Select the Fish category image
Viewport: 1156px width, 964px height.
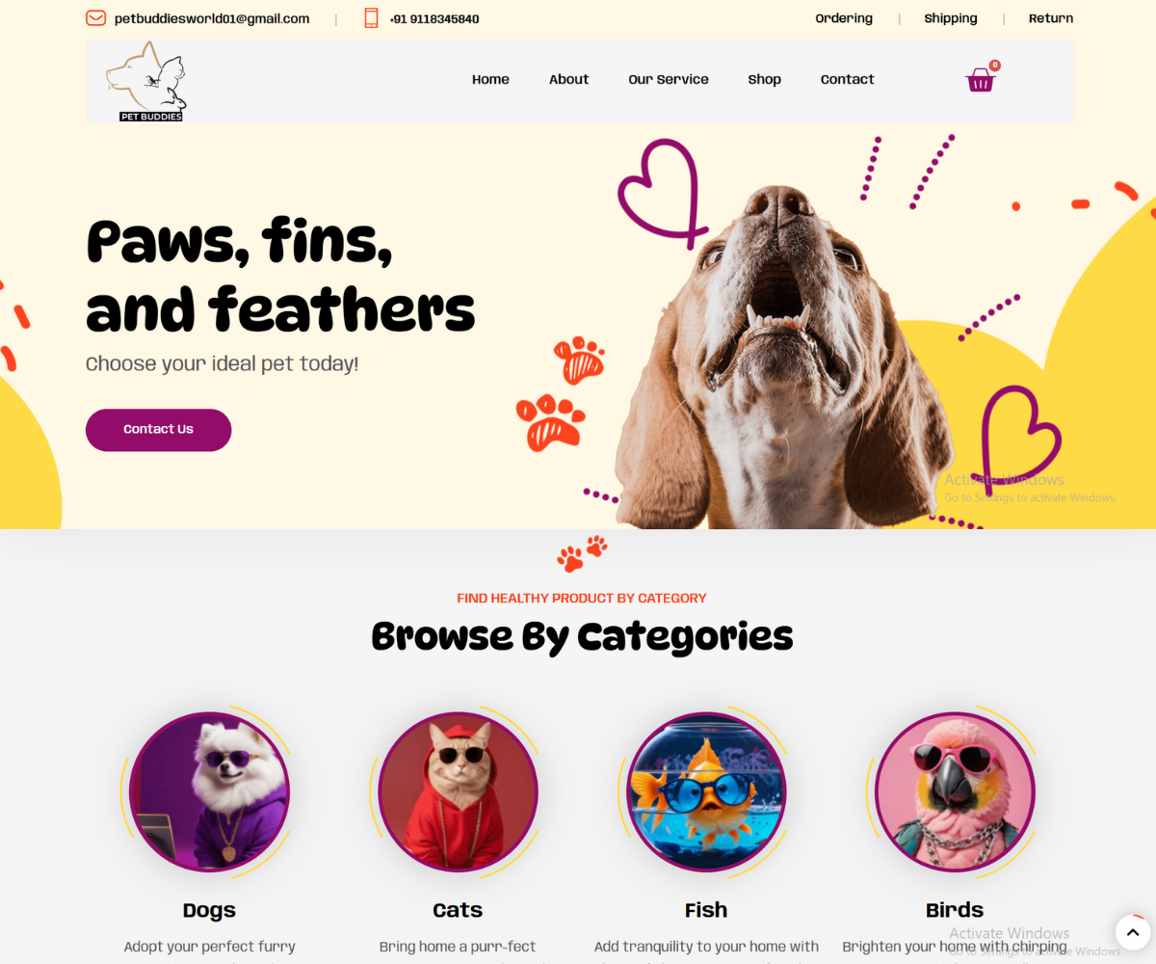[x=706, y=792]
